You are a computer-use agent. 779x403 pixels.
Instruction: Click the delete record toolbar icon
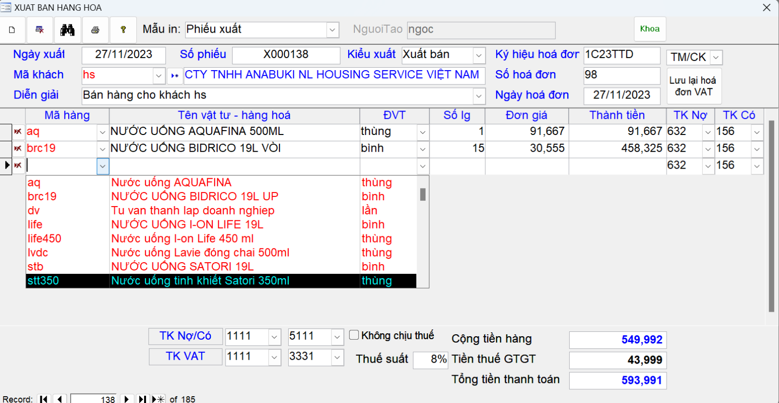coord(40,30)
